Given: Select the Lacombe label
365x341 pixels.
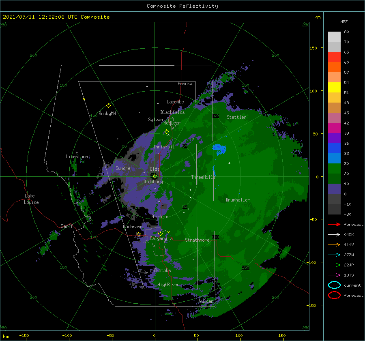Looking at the screenshot, I should (175, 102).
